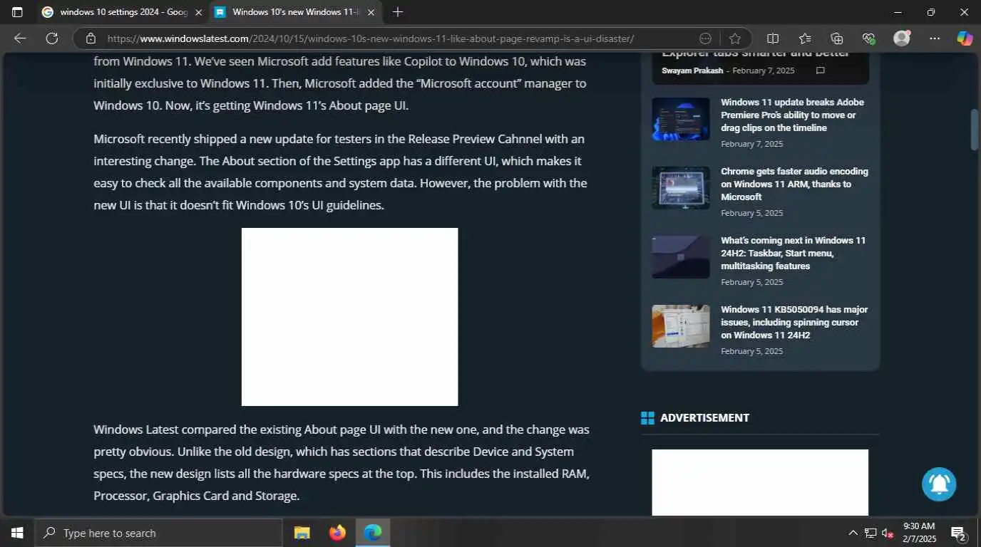
Task: Open Settings and more ellipsis menu
Action: (x=935, y=38)
